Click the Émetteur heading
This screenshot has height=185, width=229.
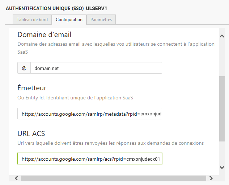[32, 87]
